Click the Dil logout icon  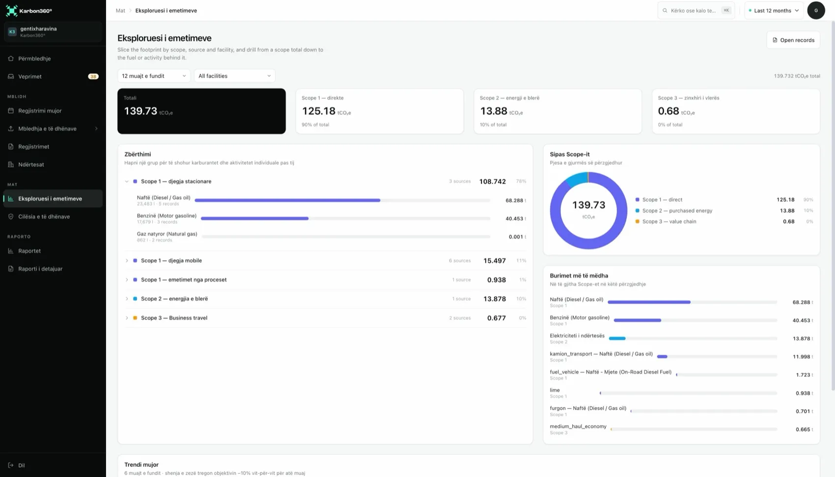[11, 465]
